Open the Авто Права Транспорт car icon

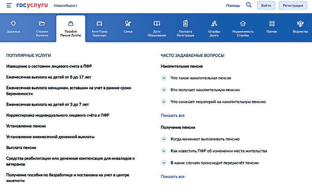tap(99, 23)
